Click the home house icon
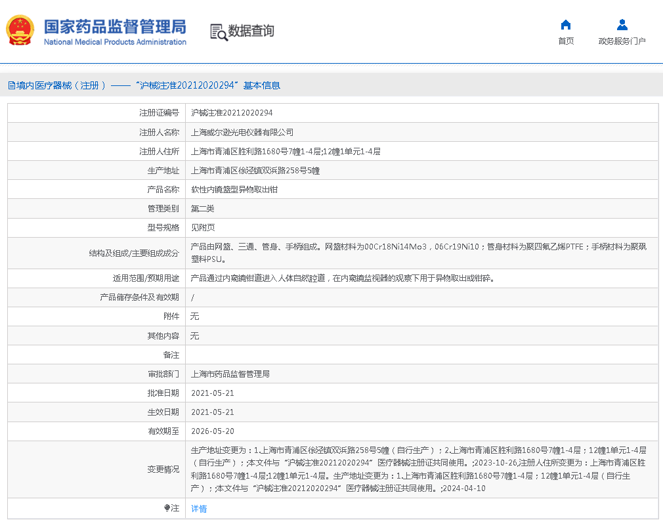The height and width of the screenshot is (520, 663). [x=565, y=25]
